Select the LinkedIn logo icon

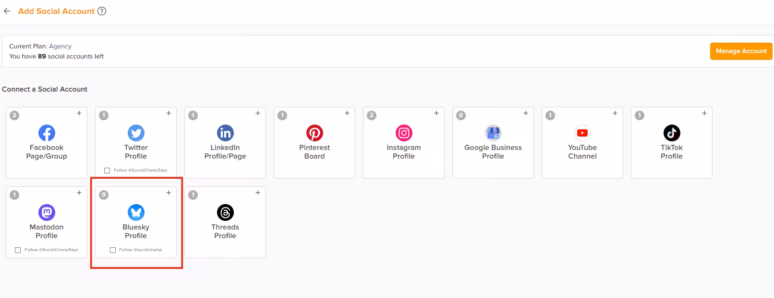[x=225, y=133]
